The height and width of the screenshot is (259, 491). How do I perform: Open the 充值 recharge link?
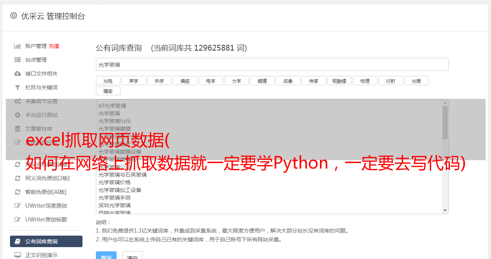(54, 46)
